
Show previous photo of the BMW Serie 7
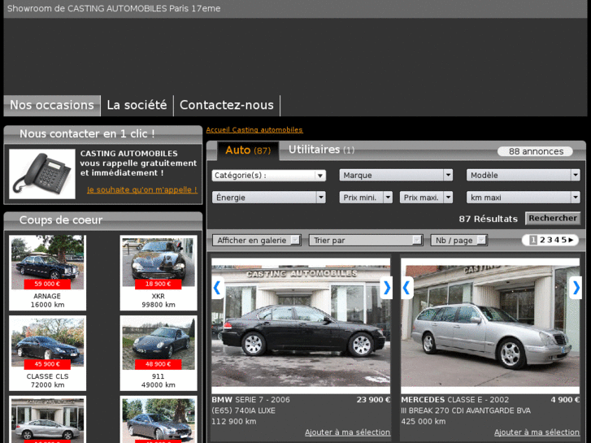coord(218,288)
